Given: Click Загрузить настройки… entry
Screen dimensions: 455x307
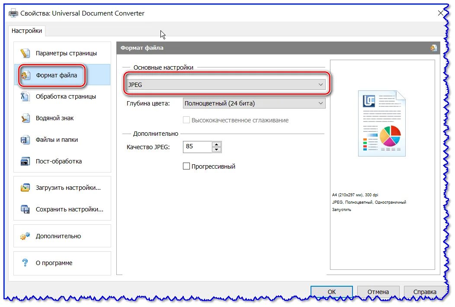Looking at the screenshot, I should pos(62,188).
